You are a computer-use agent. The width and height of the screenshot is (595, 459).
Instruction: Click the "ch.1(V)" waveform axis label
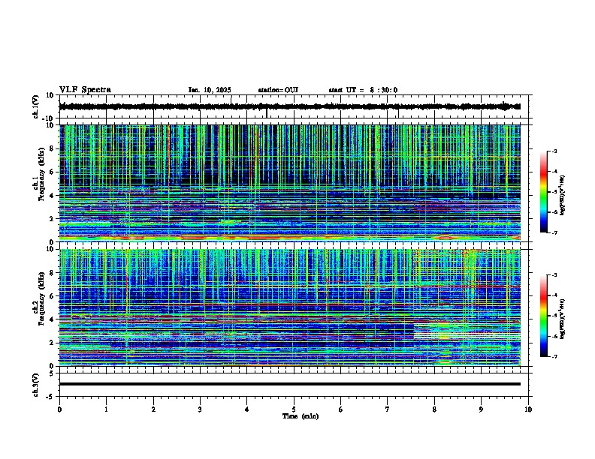[36, 106]
